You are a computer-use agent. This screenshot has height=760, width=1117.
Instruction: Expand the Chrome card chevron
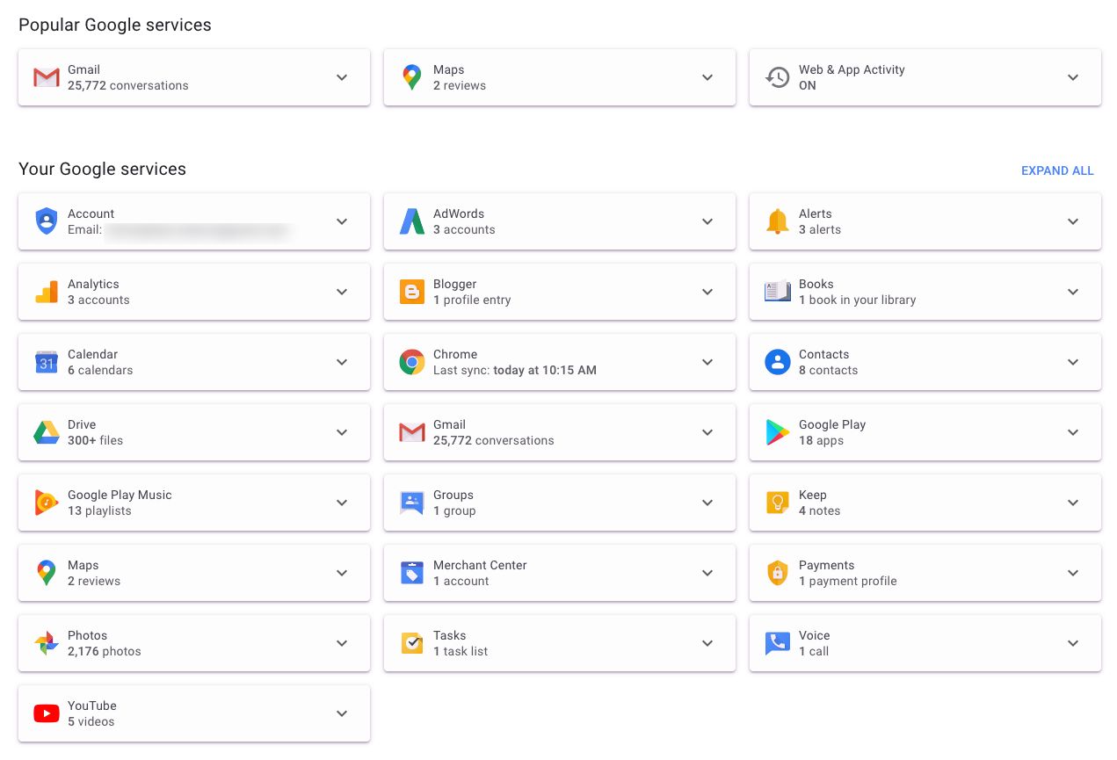point(707,362)
